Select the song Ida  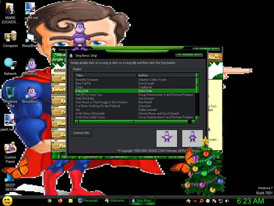[78, 110]
